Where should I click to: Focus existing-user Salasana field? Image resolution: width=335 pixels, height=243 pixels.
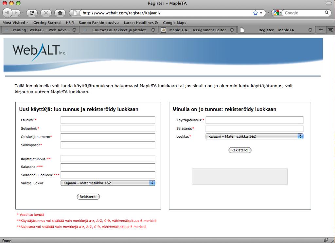(x=255, y=128)
